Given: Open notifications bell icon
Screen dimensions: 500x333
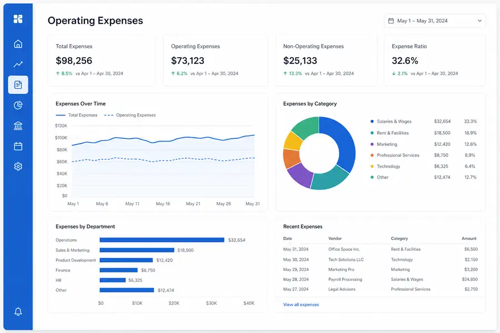Looking at the screenshot, I should [18, 311].
